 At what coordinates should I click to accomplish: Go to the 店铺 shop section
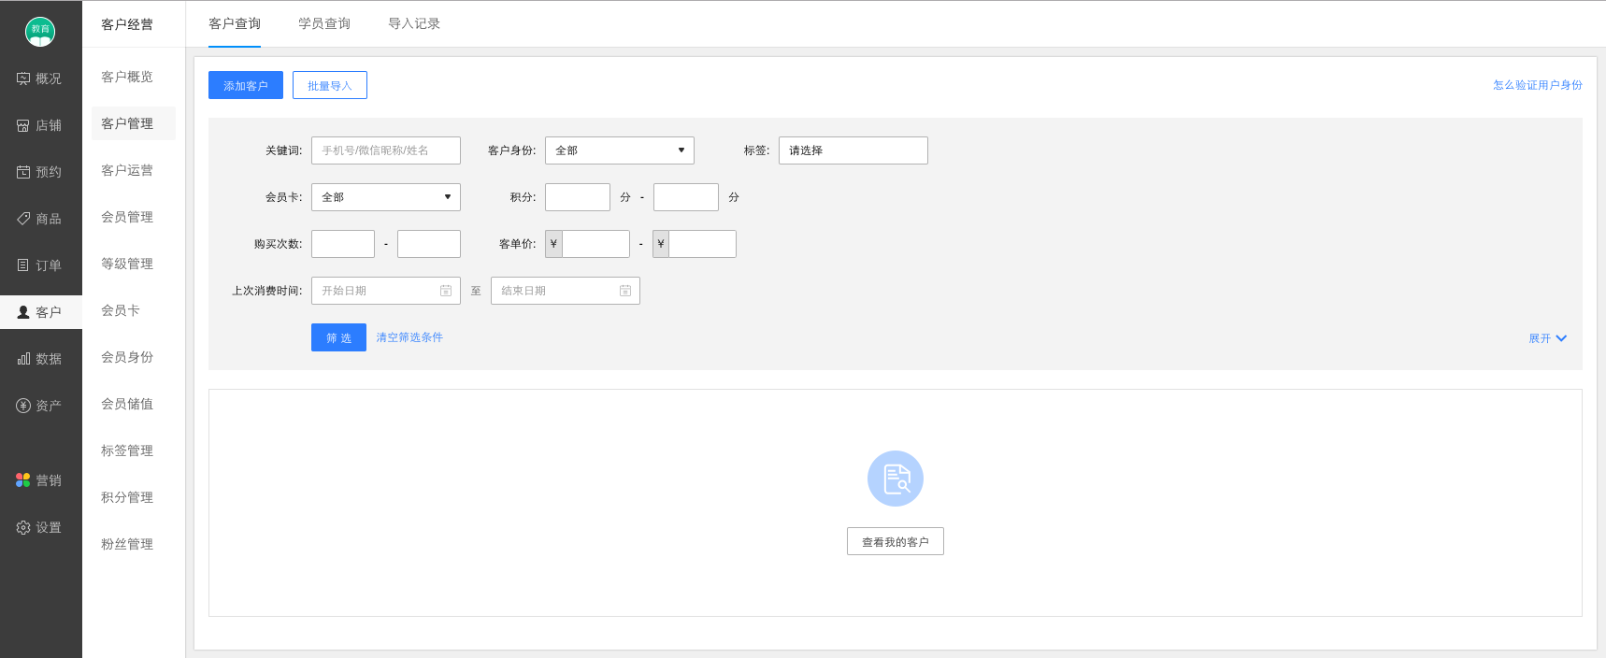tap(39, 125)
